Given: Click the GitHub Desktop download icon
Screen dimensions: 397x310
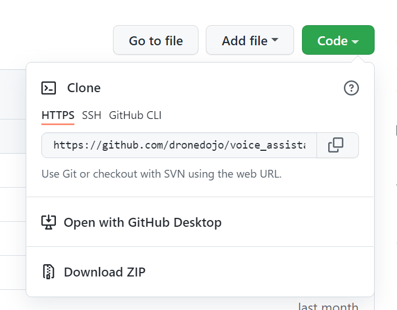Looking at the screenshot, I should pyautogui.click(x=49, y=222).
